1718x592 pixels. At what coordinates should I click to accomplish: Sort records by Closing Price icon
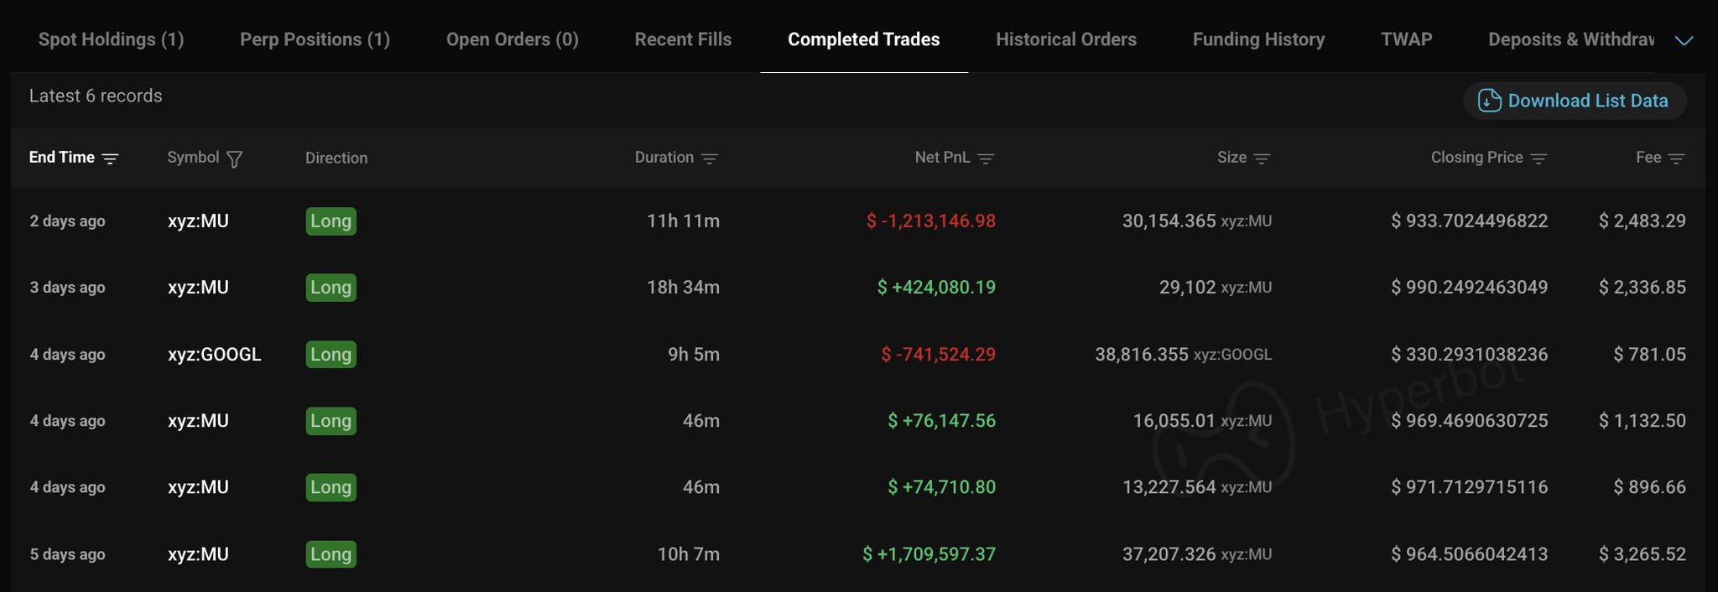pos(1538,158)
